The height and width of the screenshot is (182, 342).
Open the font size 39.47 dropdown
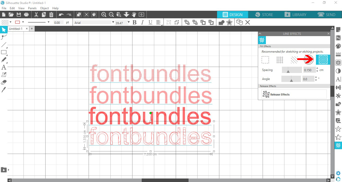pos(129,22)
